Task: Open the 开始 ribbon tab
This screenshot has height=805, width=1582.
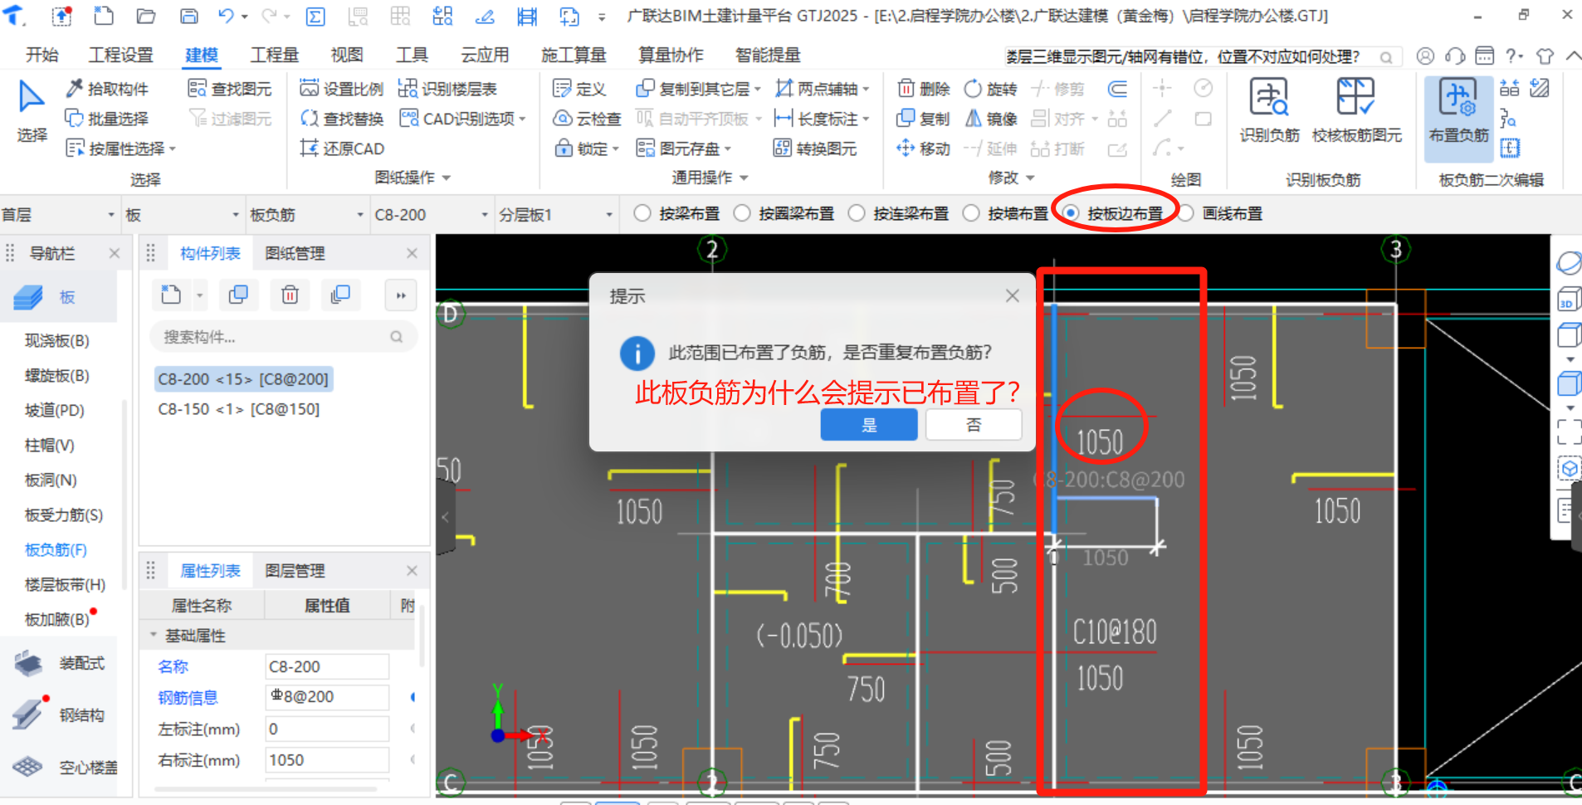Action: coord(42,55)
